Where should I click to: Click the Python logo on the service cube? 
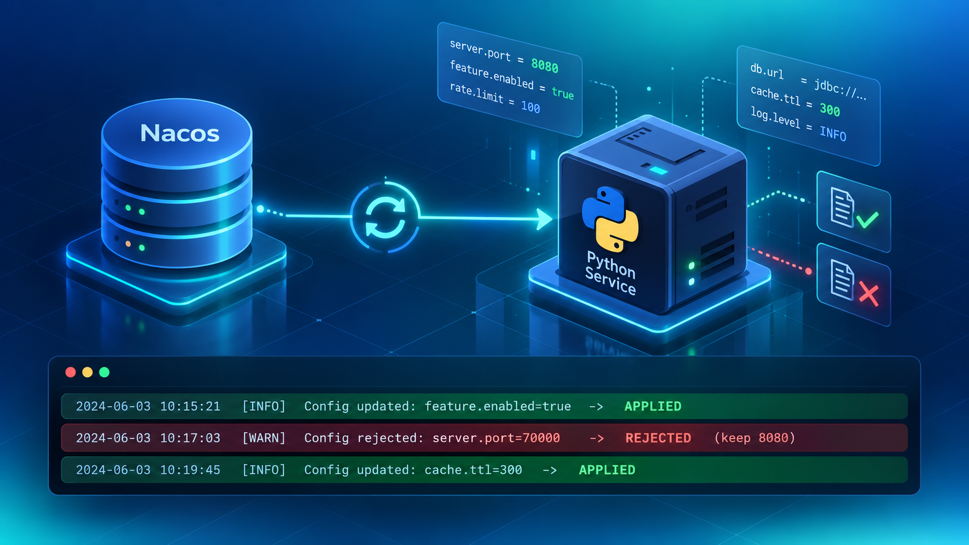610,219
